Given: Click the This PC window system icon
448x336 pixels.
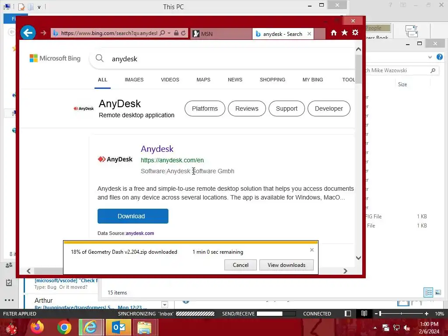Looking at the screenshot, I should tap(7, 6).
